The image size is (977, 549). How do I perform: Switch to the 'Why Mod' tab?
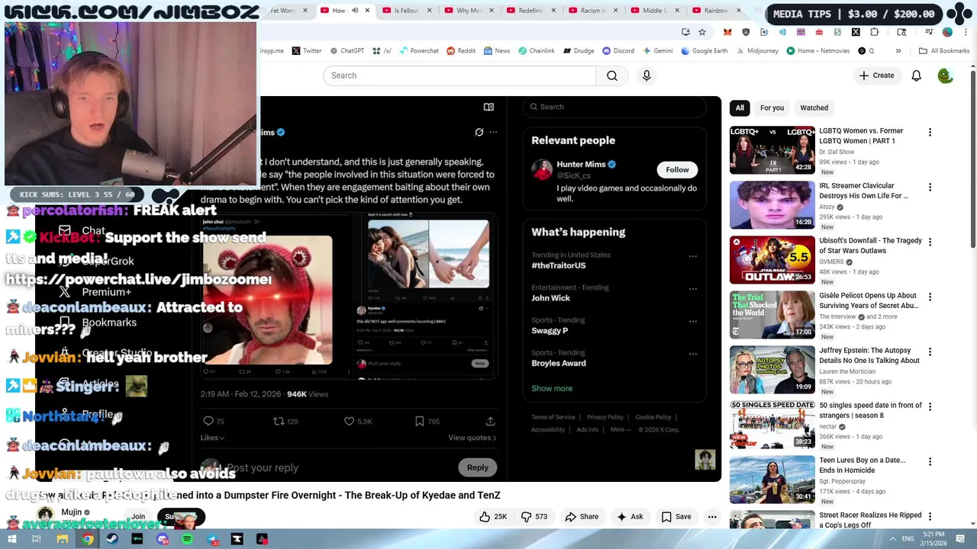tap(469, 11)
